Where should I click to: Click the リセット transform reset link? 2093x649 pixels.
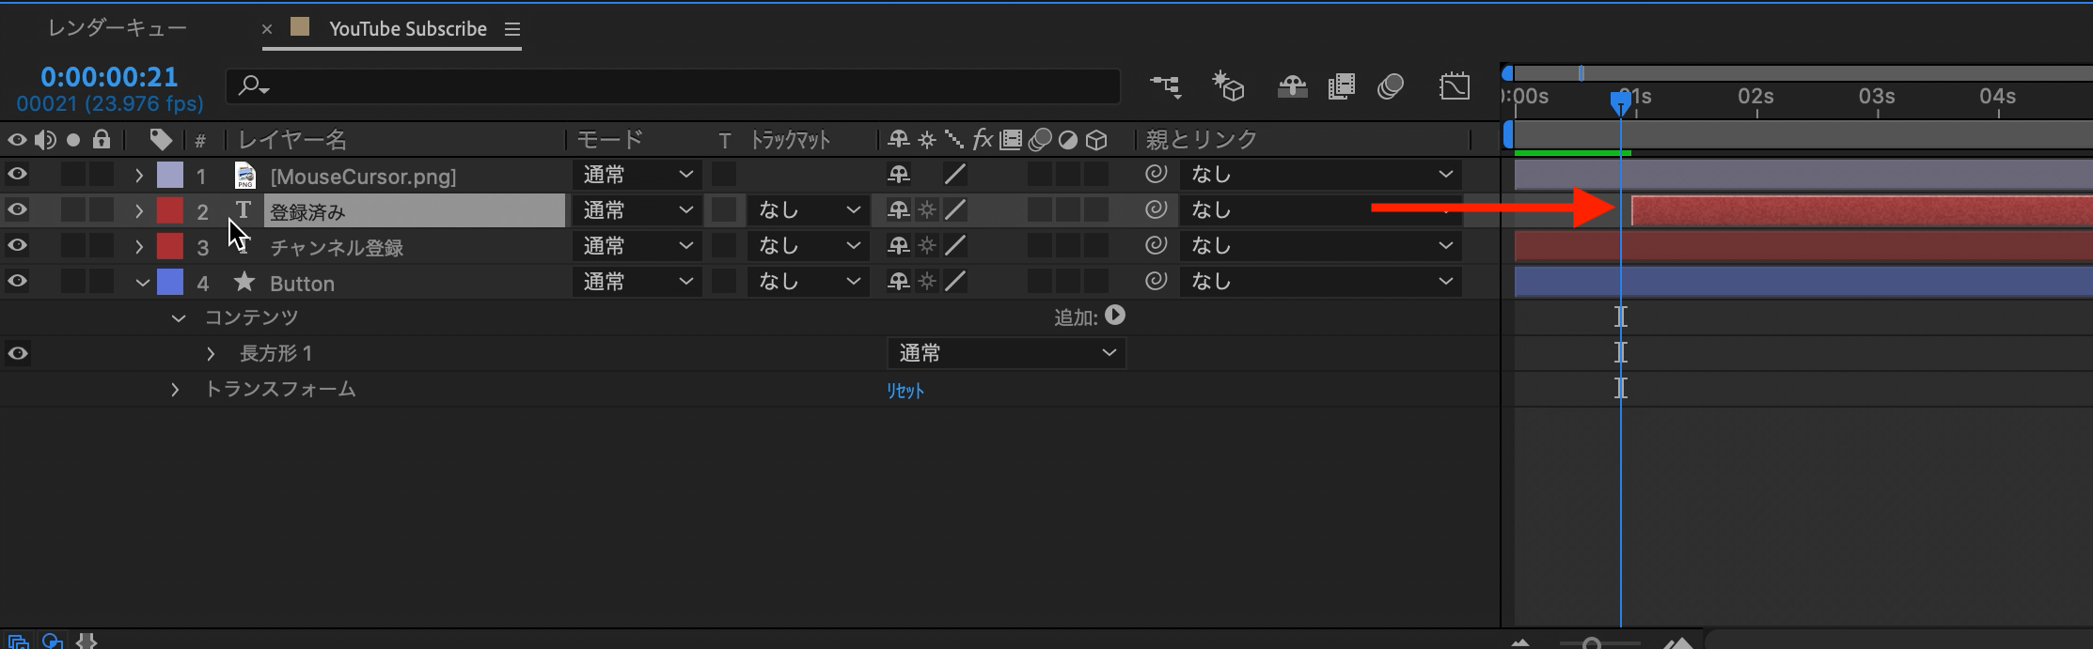pos(905,391)
